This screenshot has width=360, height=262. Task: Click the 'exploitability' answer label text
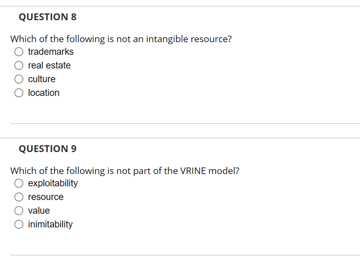coord(53,183)
